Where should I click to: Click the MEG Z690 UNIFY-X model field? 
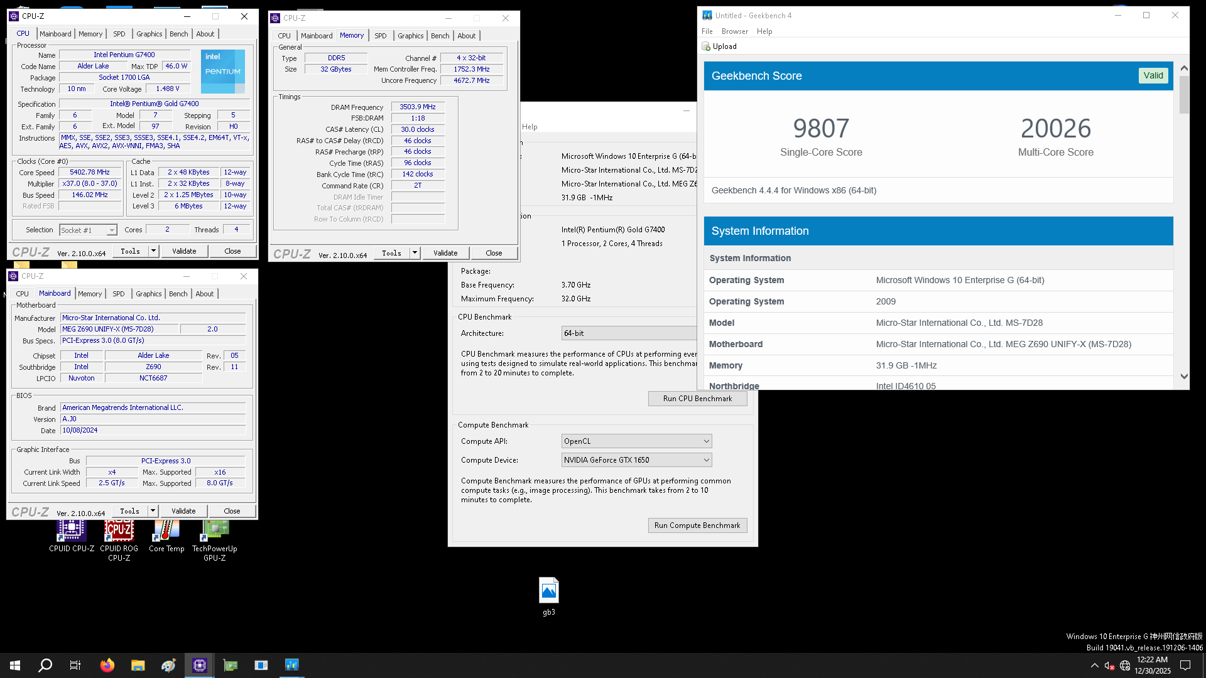pos(119,329)
